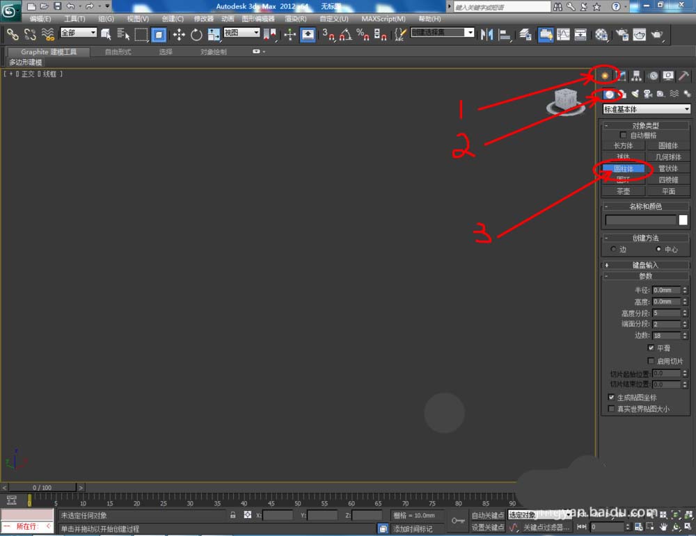
Task: Collapse 名称和颜色 rollout
Action: click(x=645, y=206)
